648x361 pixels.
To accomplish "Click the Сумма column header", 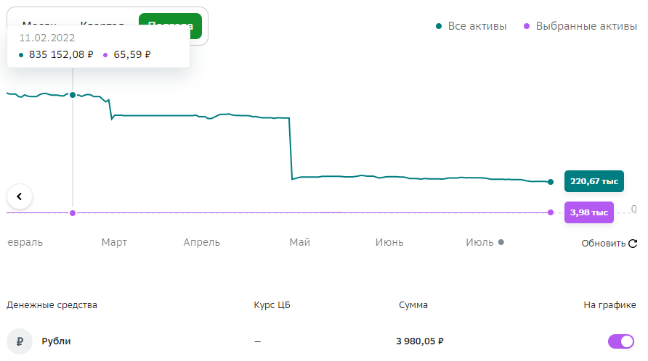I will click(413, 305).
